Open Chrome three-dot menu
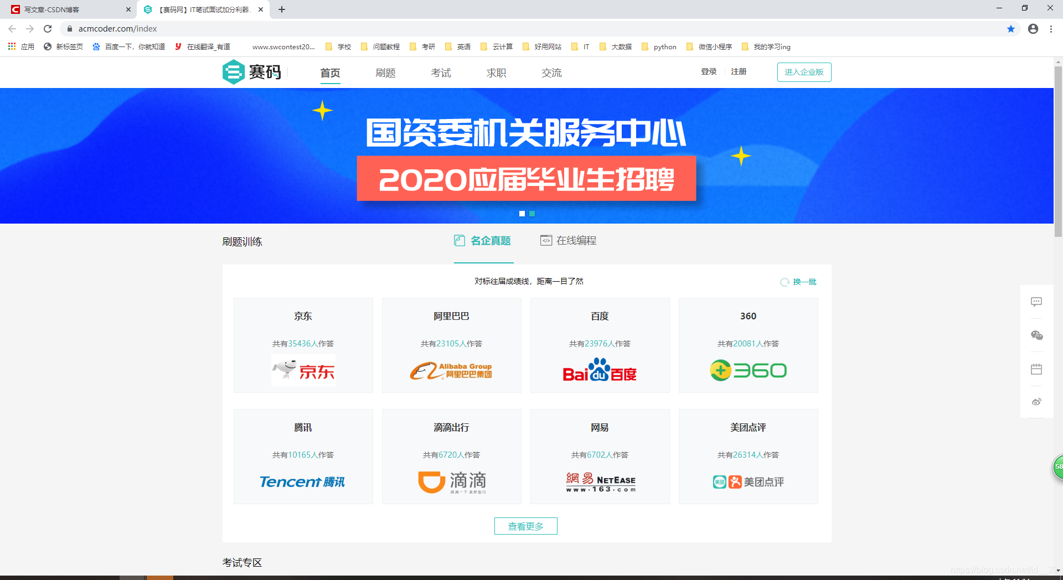This screenshot has height=580, width=1063. click(x=1051, y=29)
